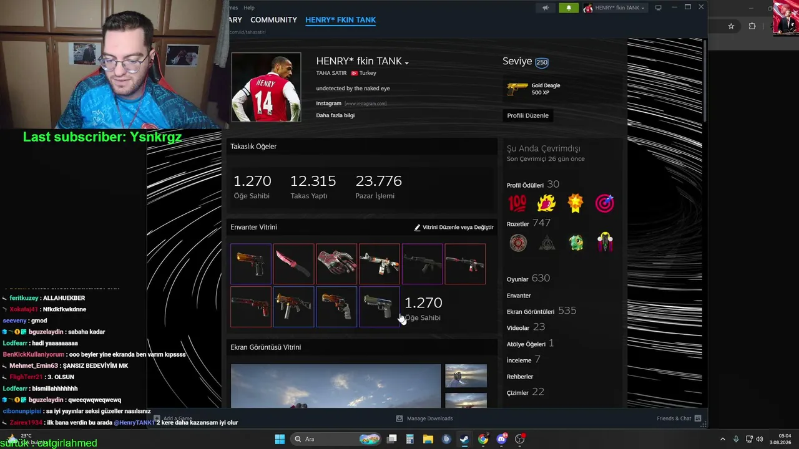
Task: Click the gold star profile award
Action: pos(576,203)
